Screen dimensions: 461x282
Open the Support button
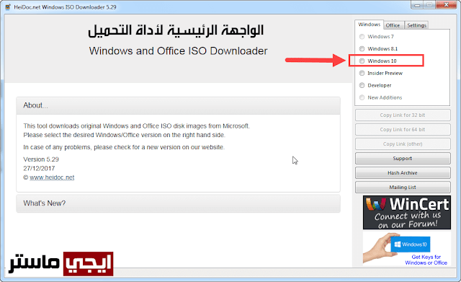pyautogui.click(x=403, y=159)
